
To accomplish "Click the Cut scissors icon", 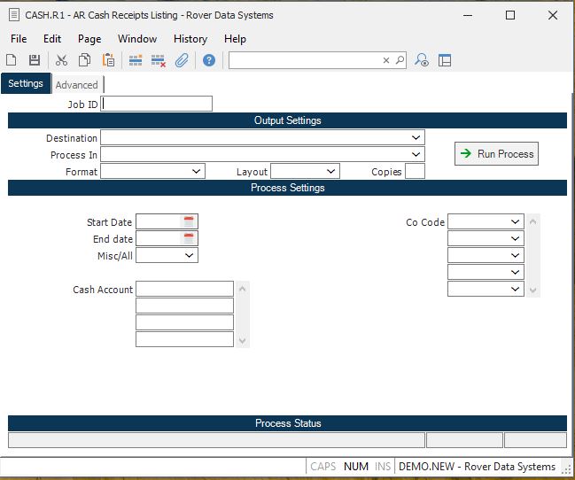I will (61, 60).
